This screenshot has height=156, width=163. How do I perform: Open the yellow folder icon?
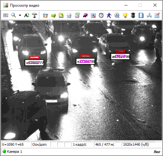61,16
